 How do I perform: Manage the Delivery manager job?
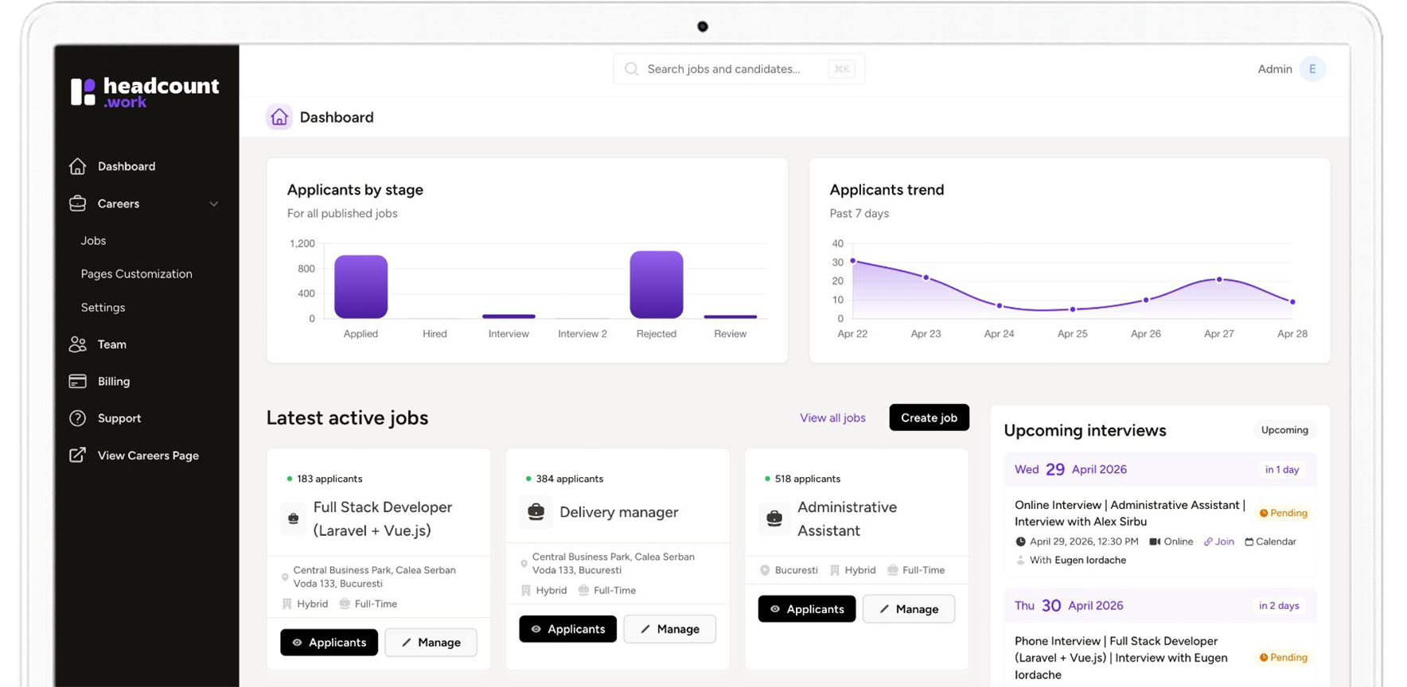tap(669, 629)
